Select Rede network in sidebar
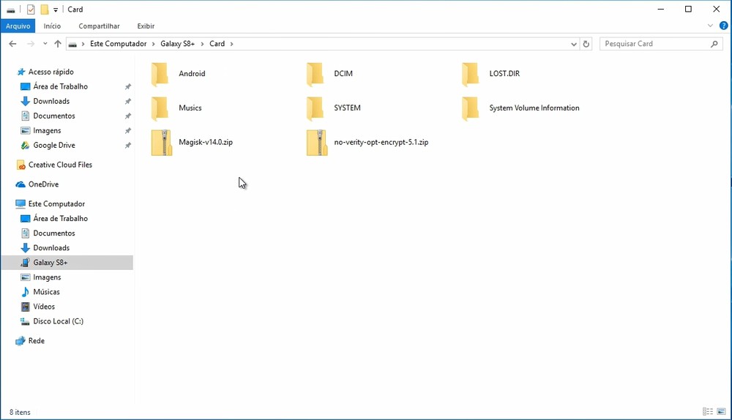 click(x=30, y=341)
